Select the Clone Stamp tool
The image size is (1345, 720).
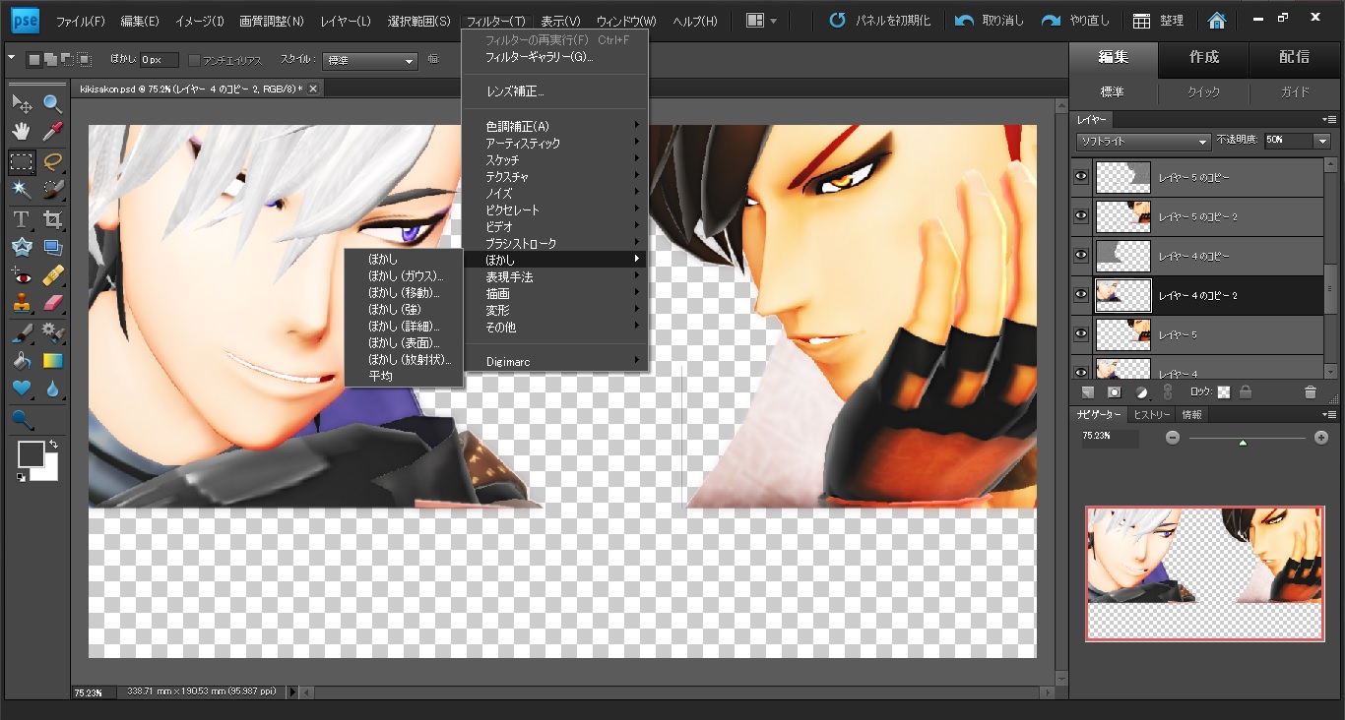(x=22, y=303)
